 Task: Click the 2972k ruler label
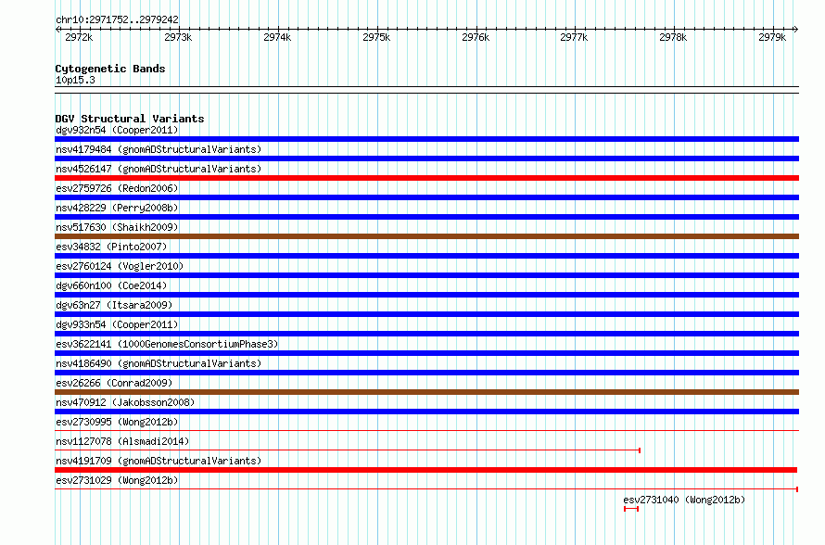79,37
